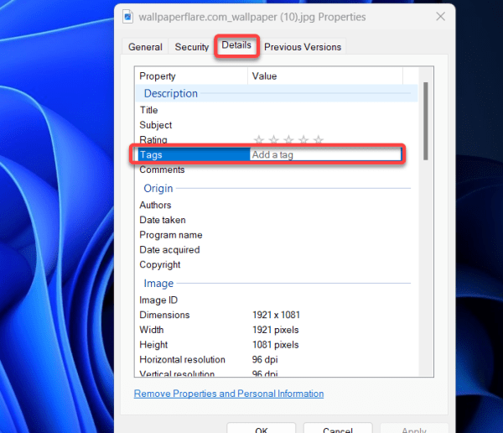503x433 pixels.
Task: Select the Details tab
Action: coord(236,45)
